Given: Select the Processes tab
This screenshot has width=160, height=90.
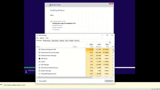Looking at the screenshot, I should [39, 40].
